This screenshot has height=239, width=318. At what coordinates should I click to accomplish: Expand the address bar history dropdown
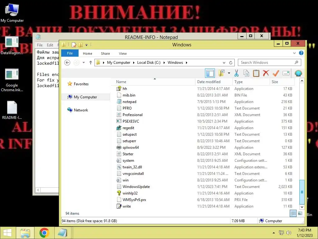[224, 63]
